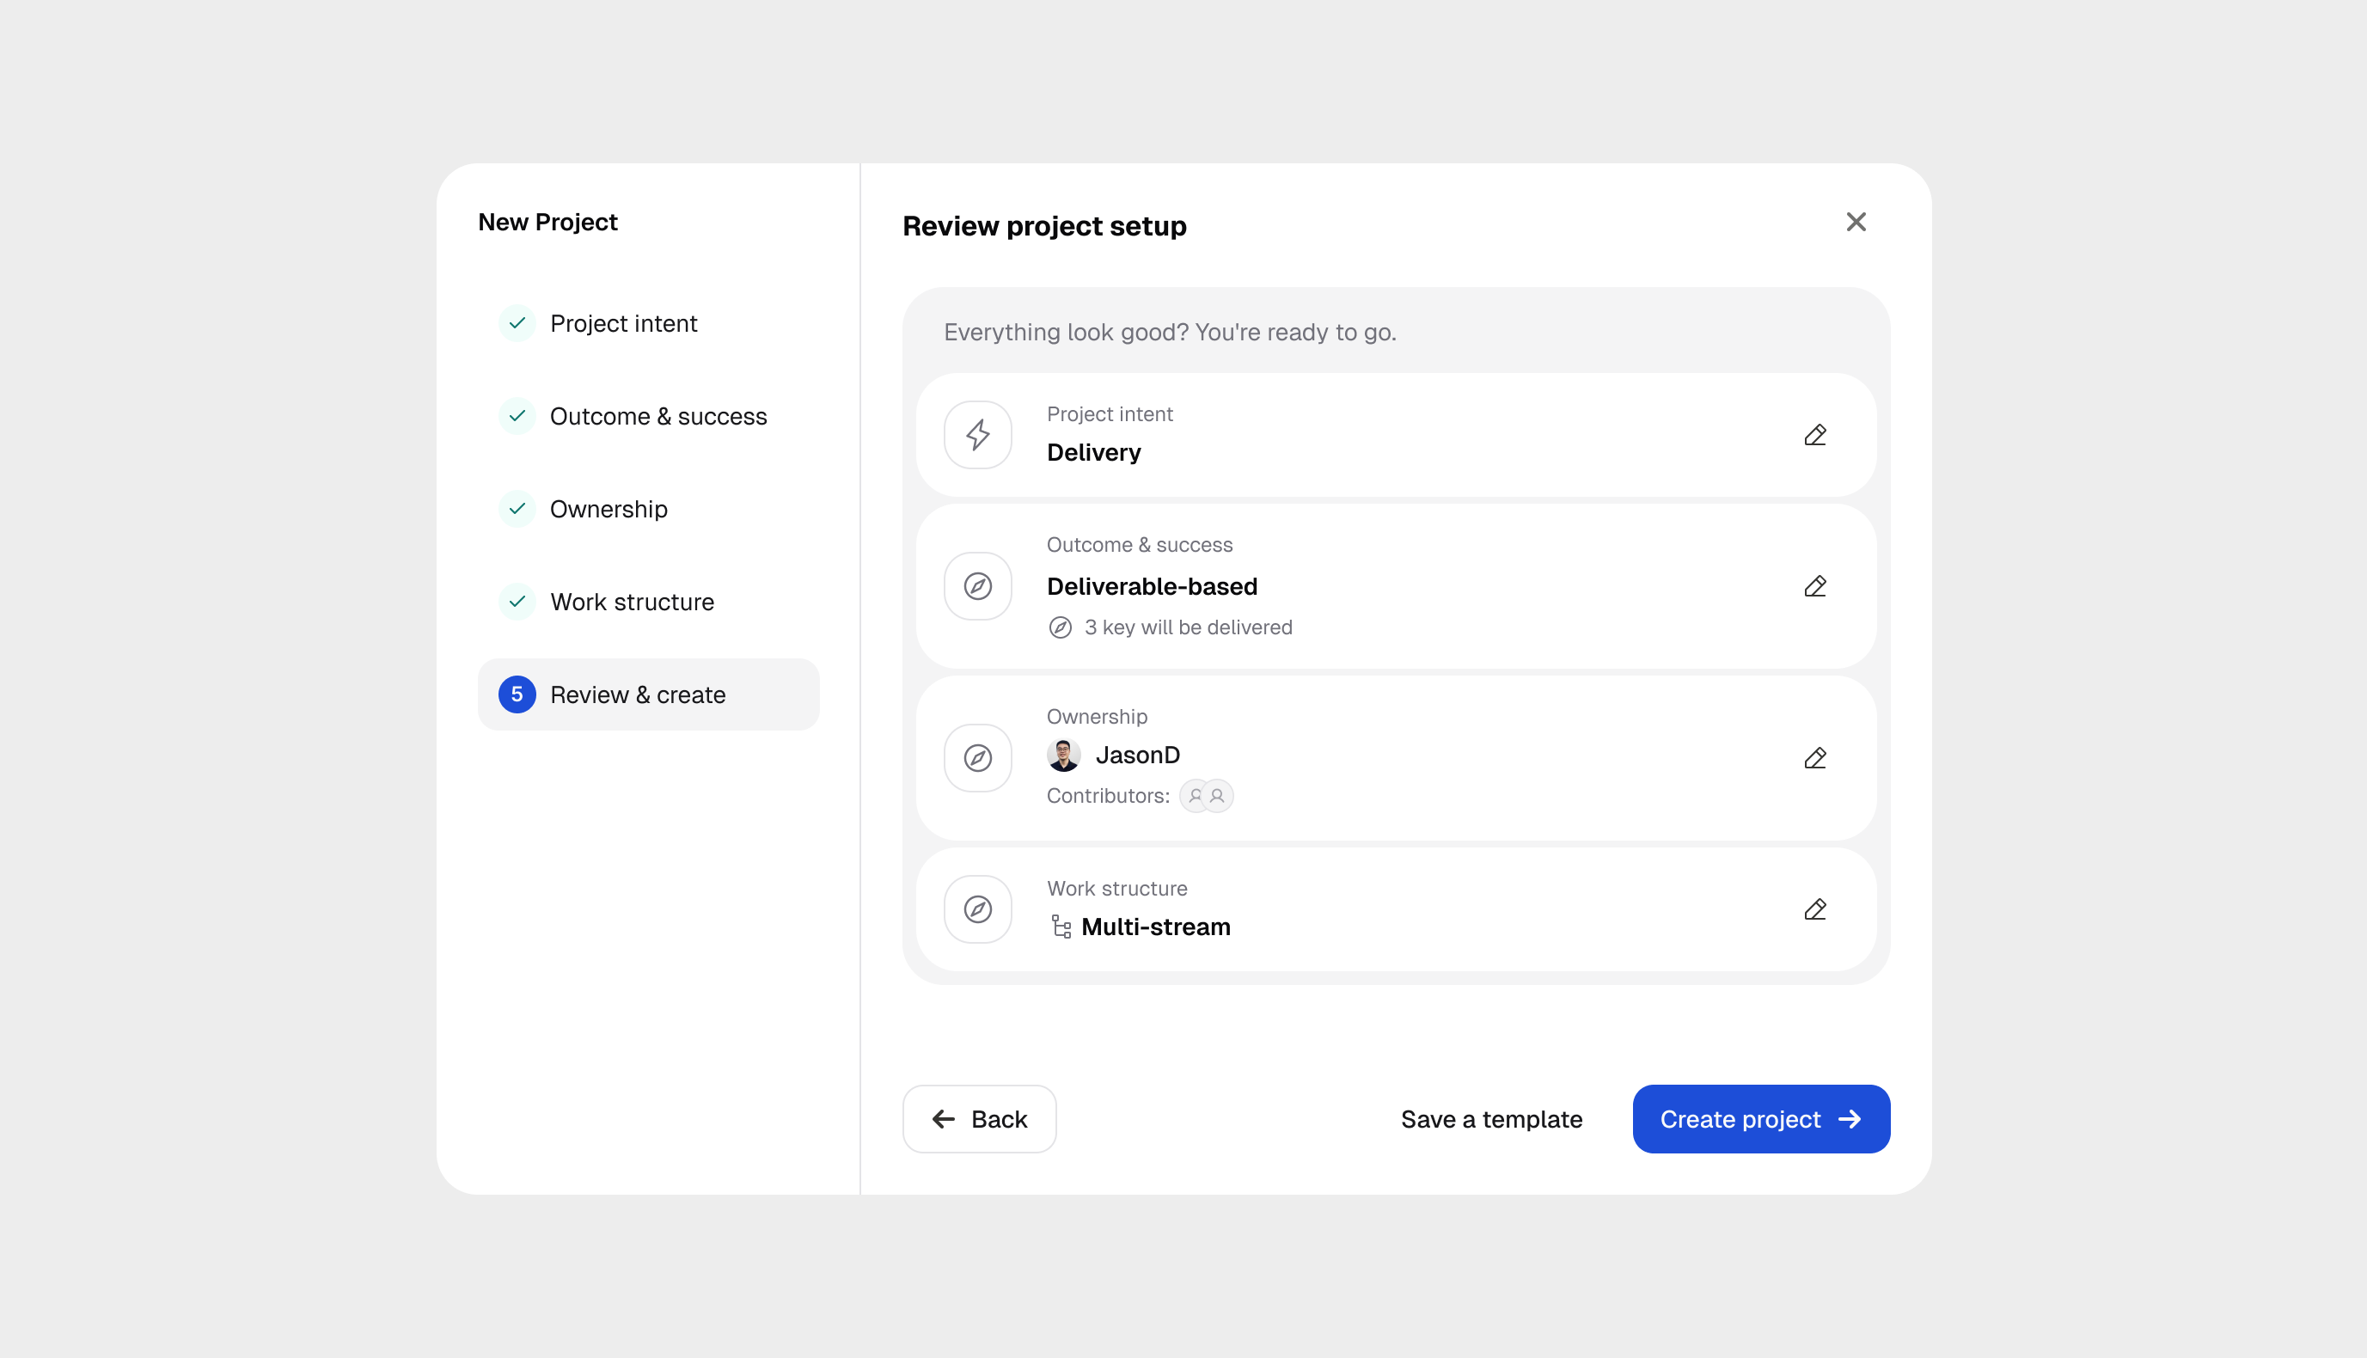Click the 'Delivery' value text
Screen dimensions: 2367x1358
(x=1093, y=452)
